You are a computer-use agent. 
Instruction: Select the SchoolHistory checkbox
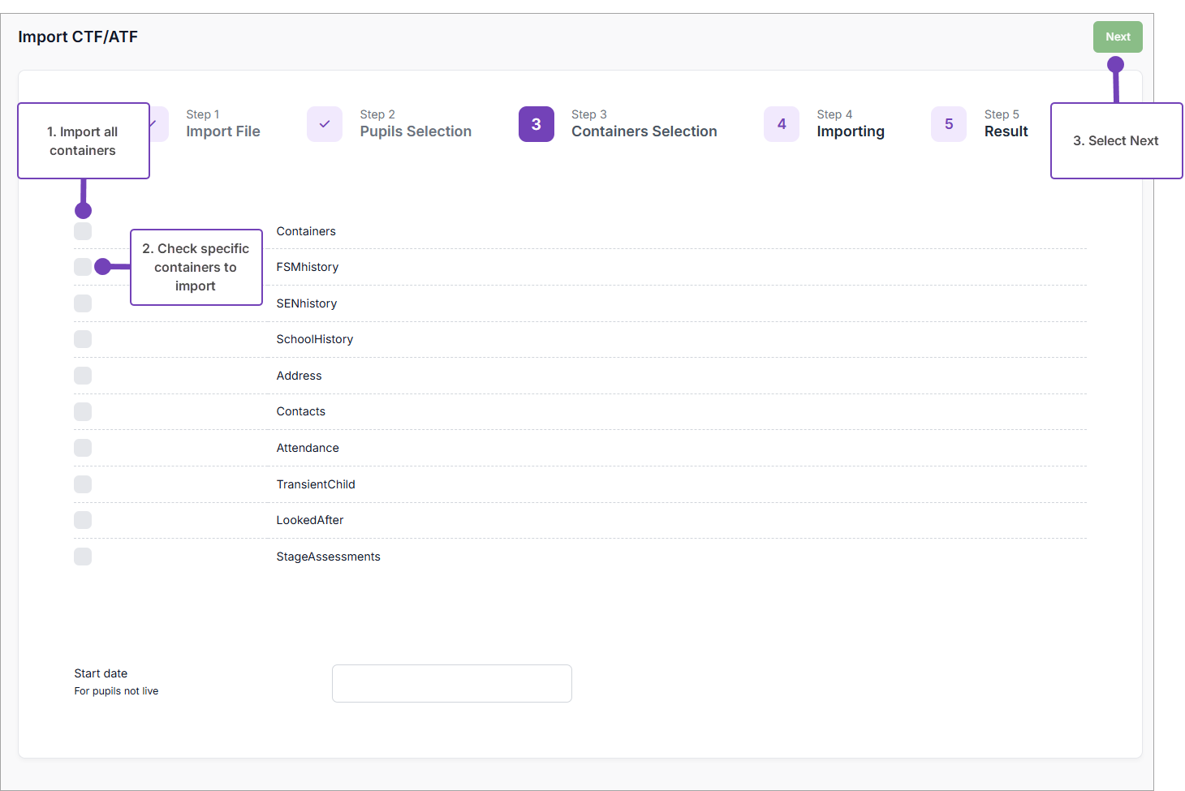pyautogui.click(x=83, y=339)
